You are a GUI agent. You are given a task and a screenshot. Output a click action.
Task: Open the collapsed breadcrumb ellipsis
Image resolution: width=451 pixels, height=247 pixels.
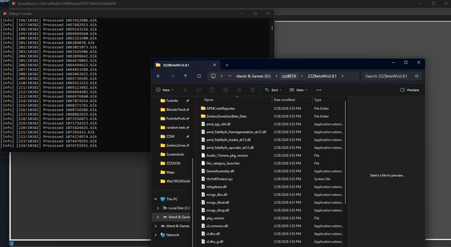(x=230, y=76)
